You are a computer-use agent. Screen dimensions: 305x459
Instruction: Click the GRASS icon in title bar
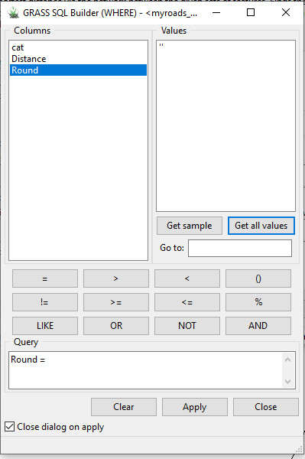pyautogui.click(x=13, y=12)
